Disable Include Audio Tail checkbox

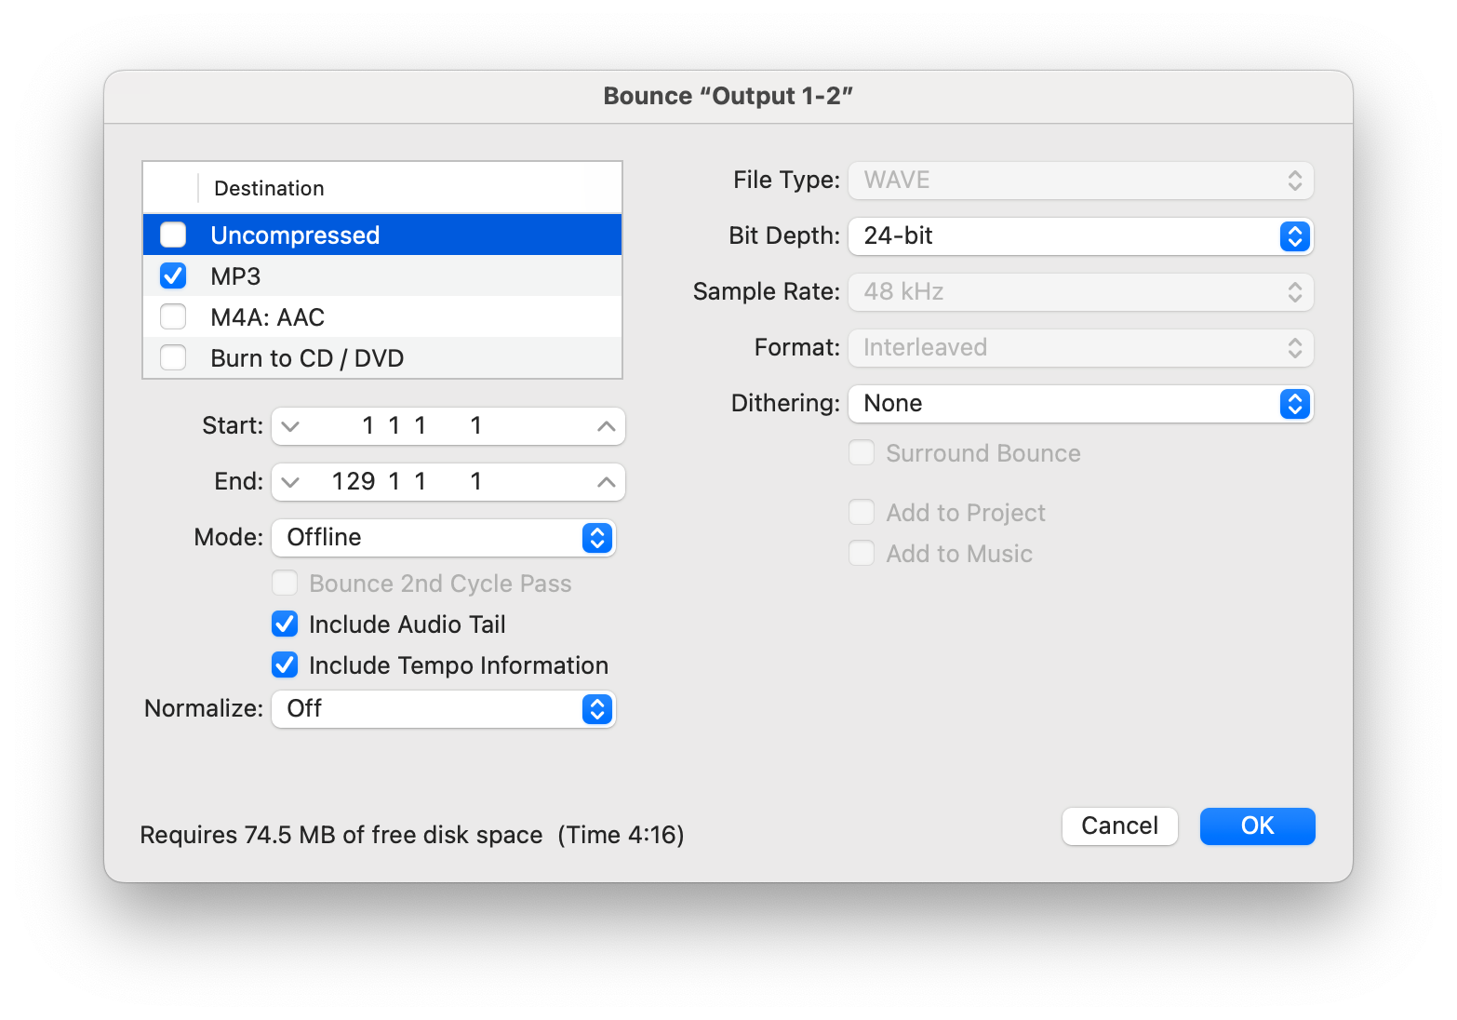coord(285,624)
